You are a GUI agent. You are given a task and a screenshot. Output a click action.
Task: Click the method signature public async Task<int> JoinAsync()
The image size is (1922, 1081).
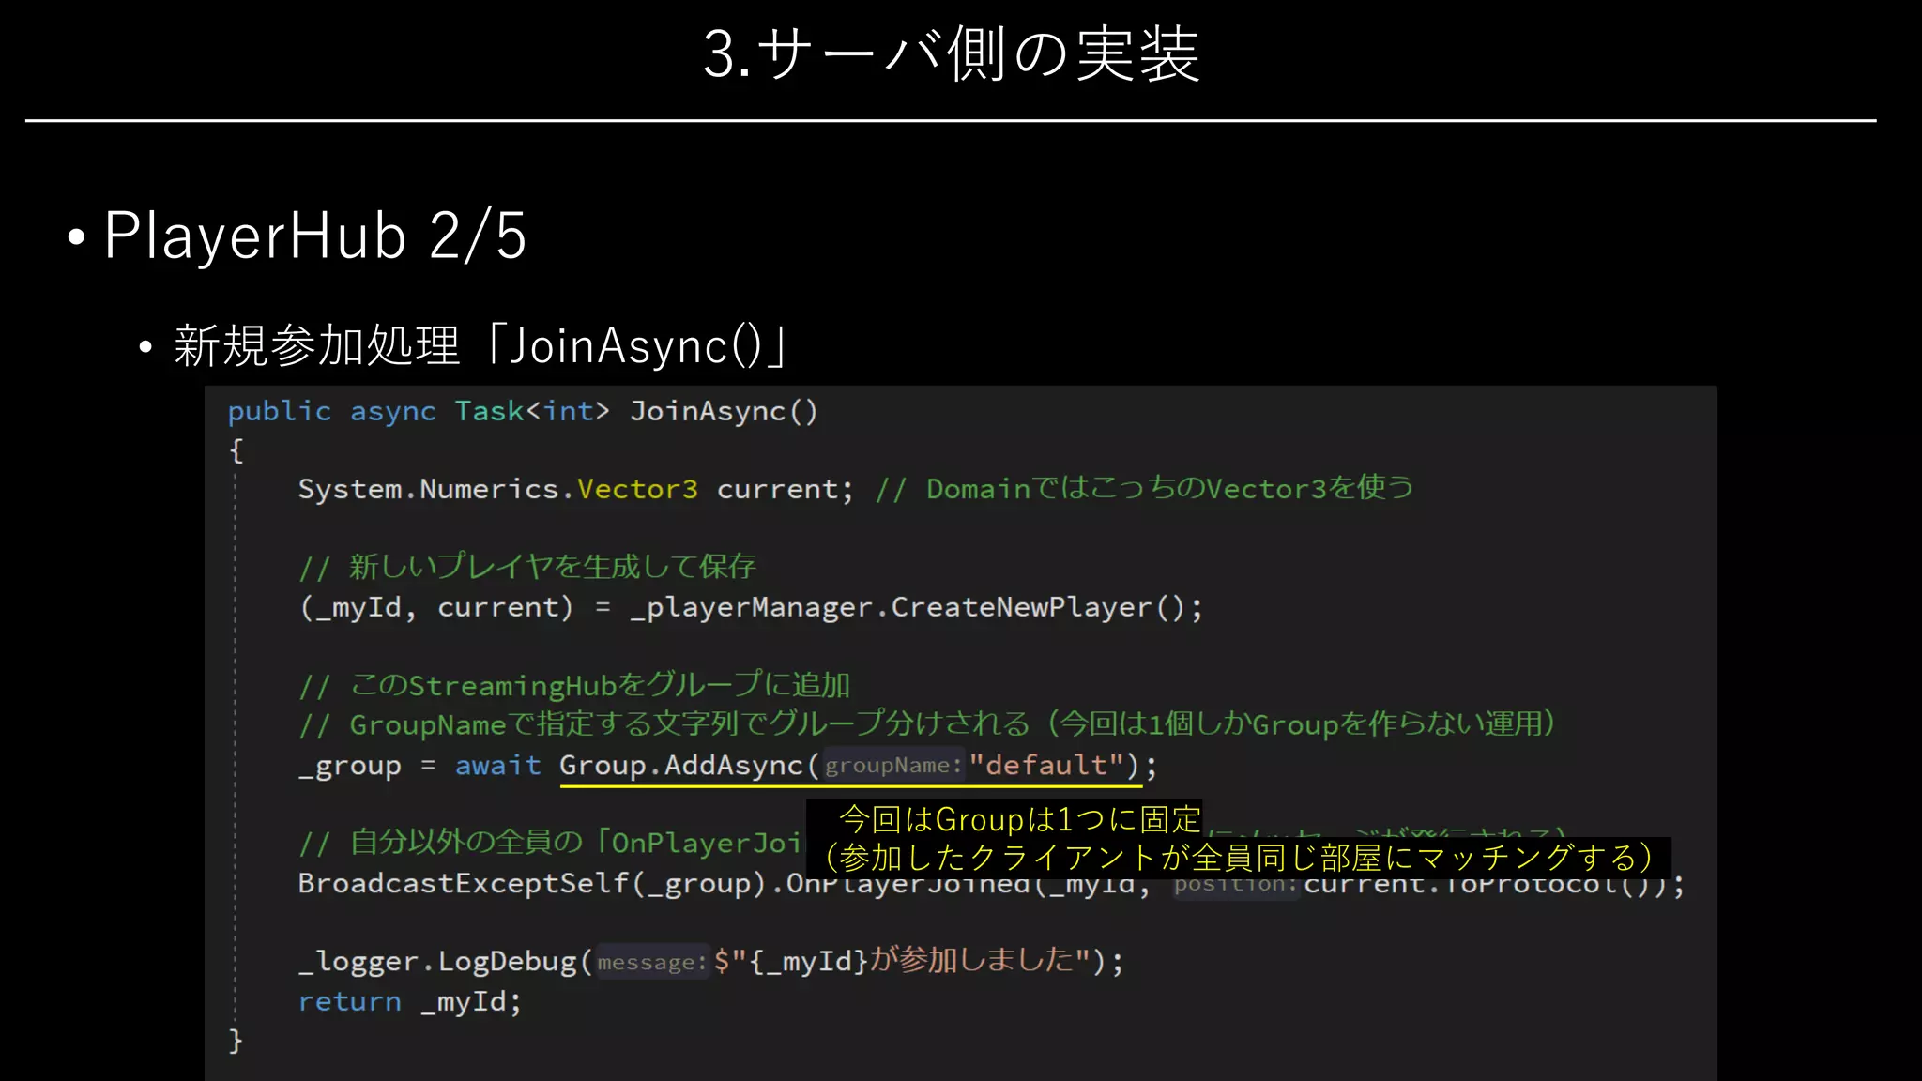(523, 411)
